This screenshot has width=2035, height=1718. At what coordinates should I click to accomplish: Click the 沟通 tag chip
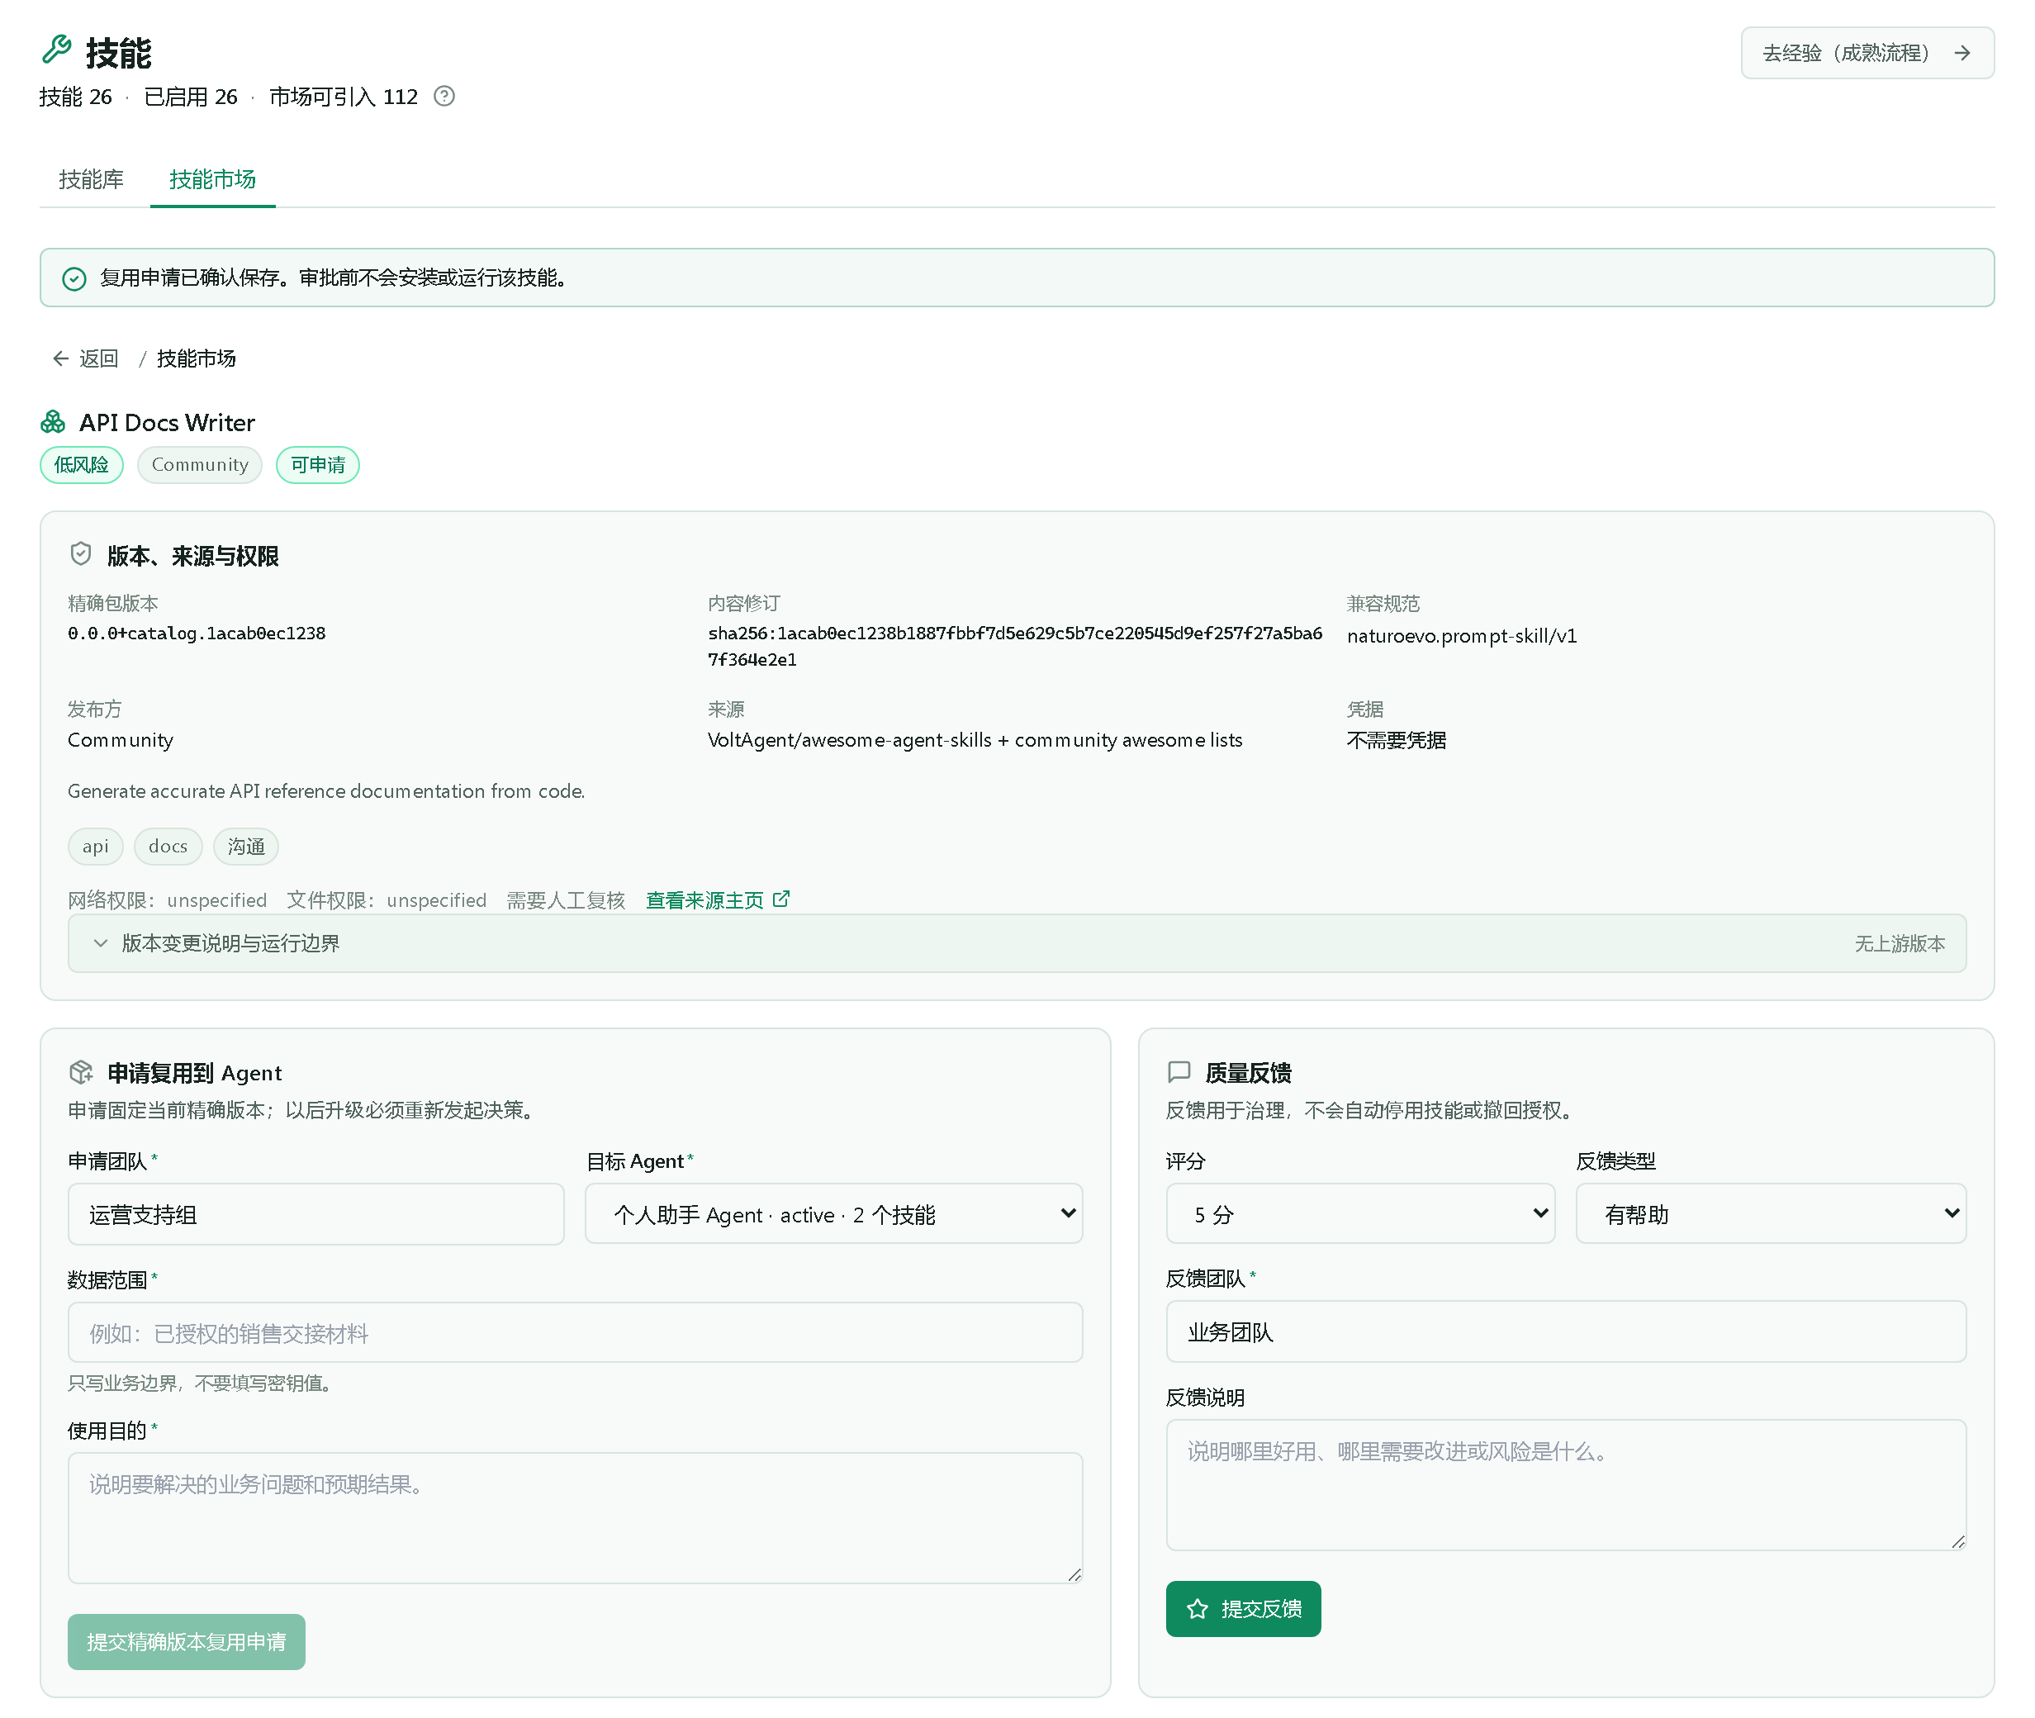click(245, 847)
